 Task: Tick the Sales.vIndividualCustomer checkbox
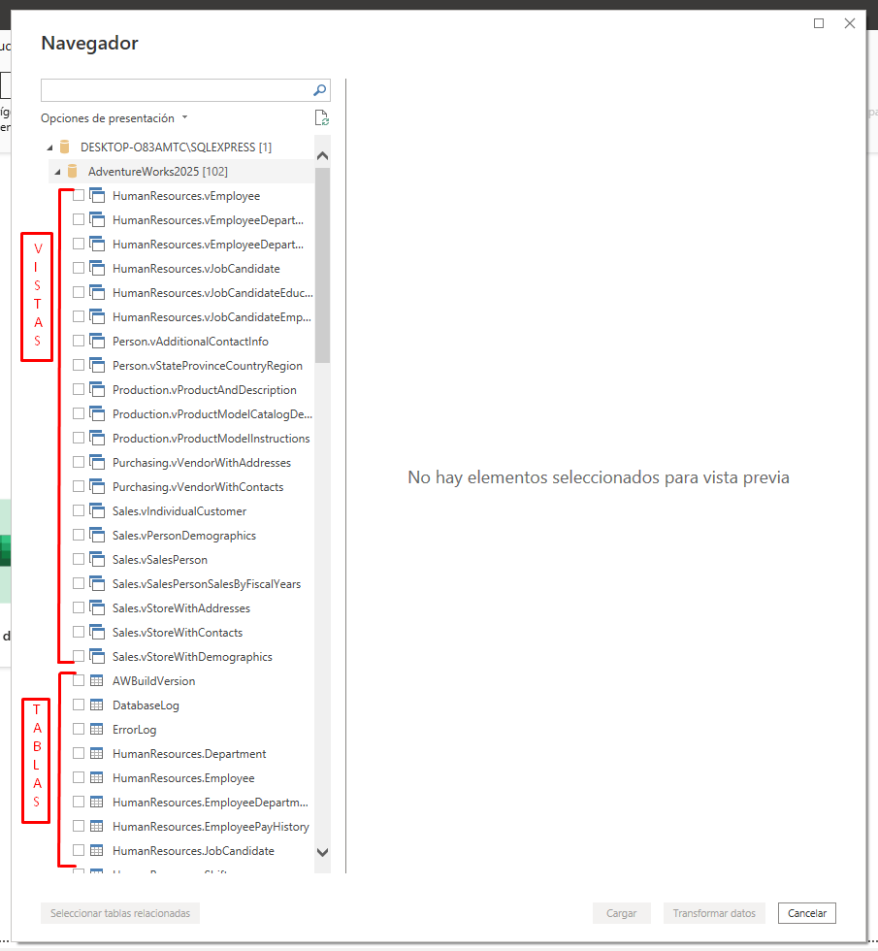click(x=79, y=511)
